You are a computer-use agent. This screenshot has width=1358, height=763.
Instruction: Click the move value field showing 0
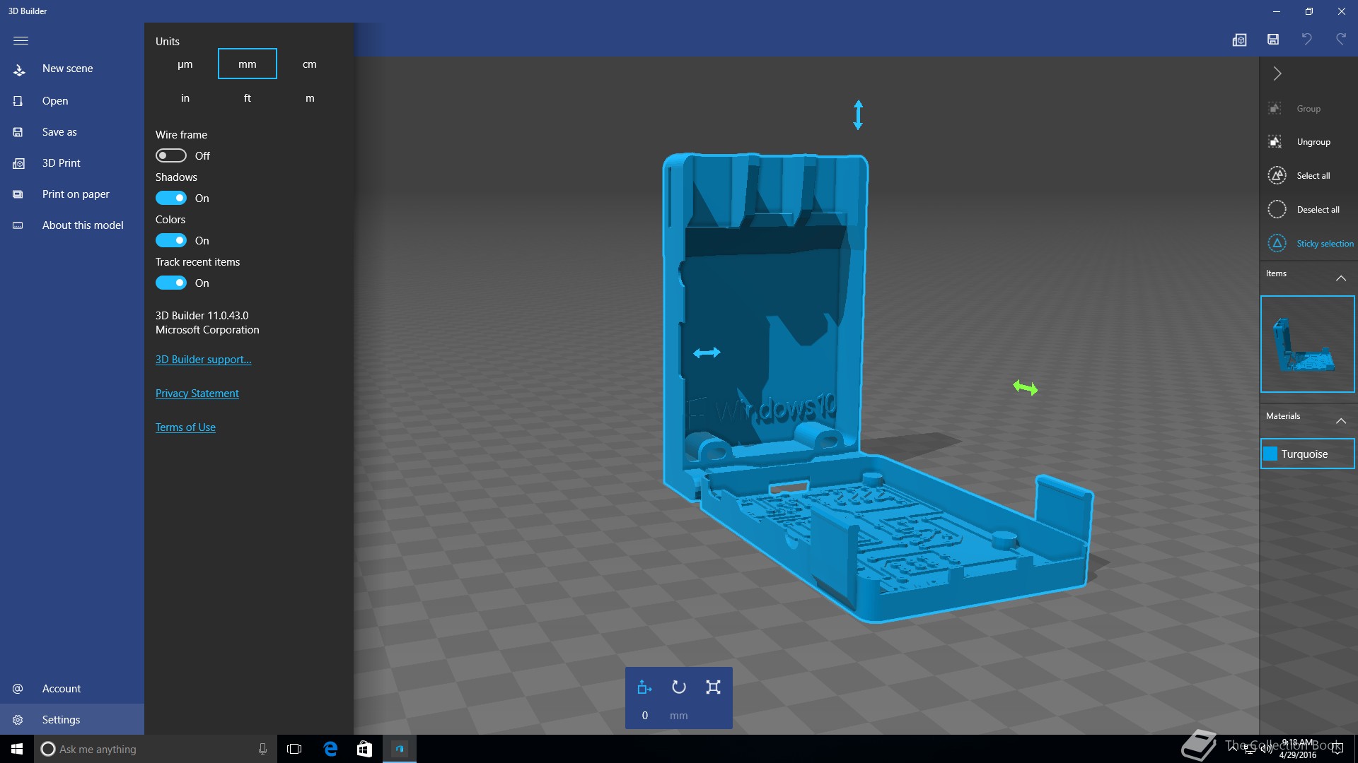645,716
